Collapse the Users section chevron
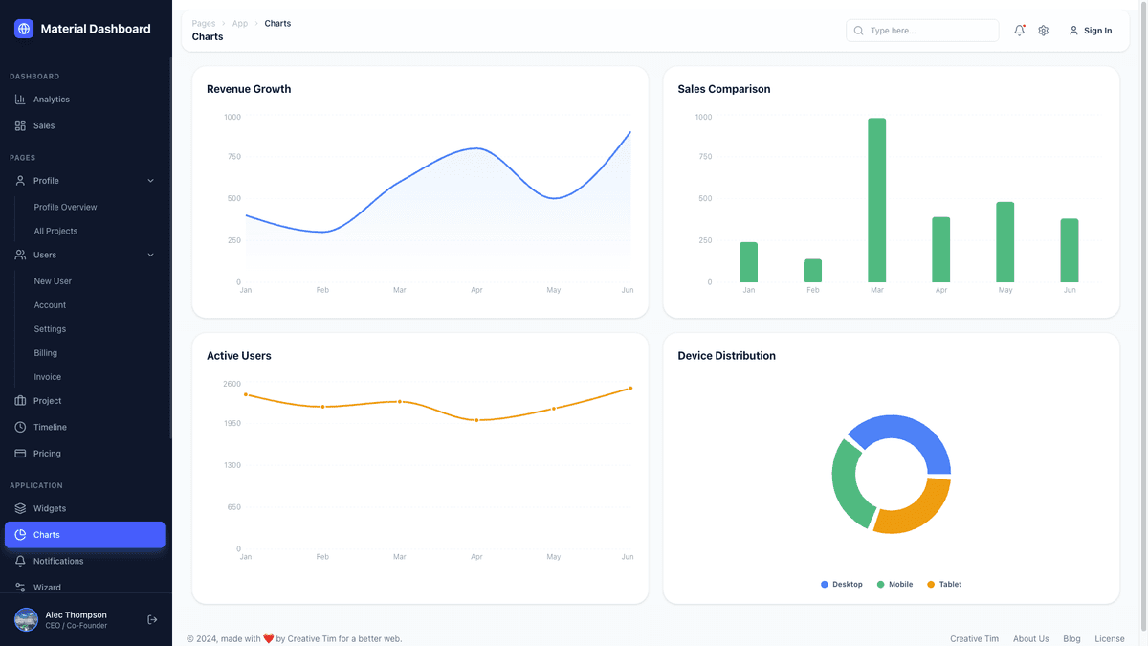1148x646 pixels. pyautogui.click(x=150, y=255)
